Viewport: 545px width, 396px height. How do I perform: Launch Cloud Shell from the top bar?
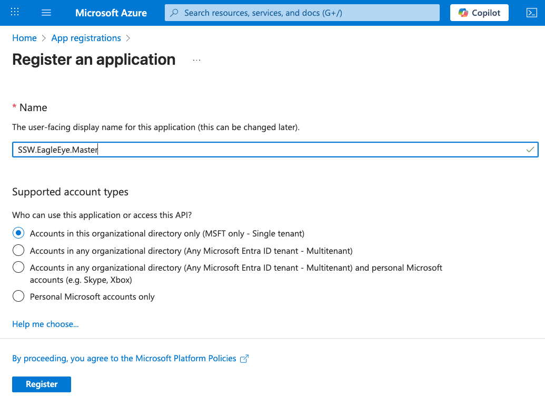point(531,13)
